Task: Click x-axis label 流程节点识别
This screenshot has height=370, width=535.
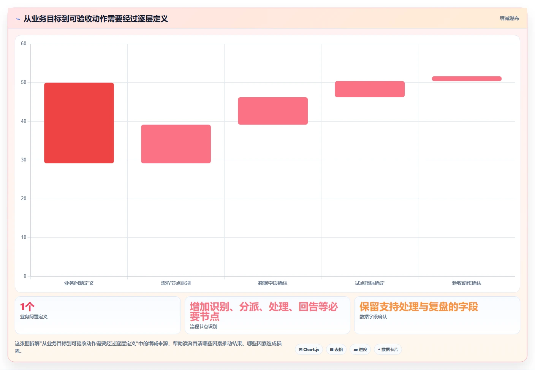Action: 176,283
